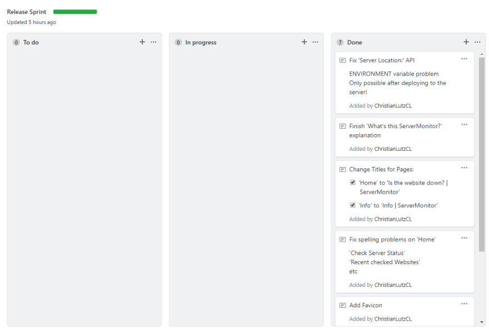Open menu for 'Finish What's this ServerMonitor?' card
This screenshot has width=489, height=330.
(465, 125)
